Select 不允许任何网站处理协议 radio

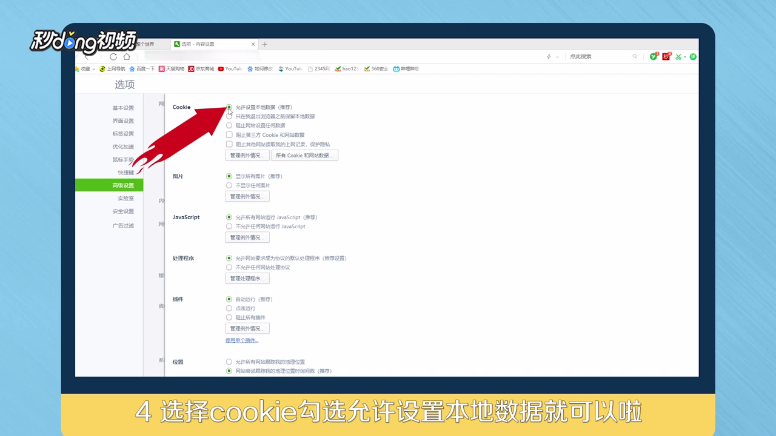tap(229, 267)
